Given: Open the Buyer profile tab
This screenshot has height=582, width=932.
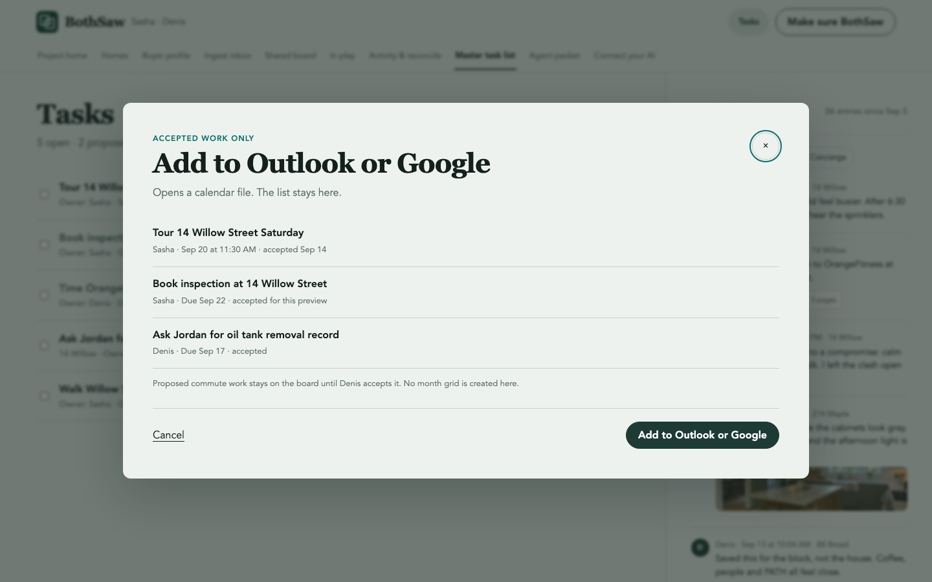Looking at the screenshot, I should click(166, 56).
